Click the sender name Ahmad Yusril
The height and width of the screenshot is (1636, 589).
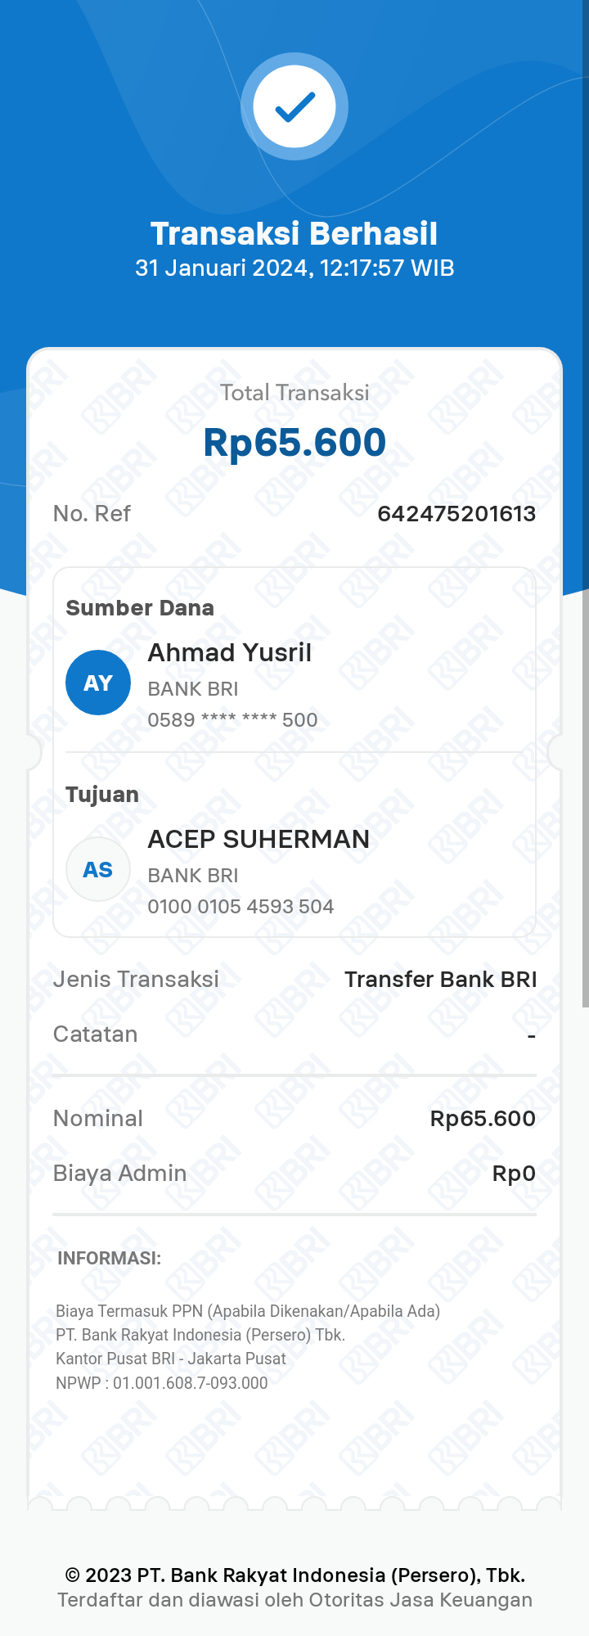coord(230,653)
